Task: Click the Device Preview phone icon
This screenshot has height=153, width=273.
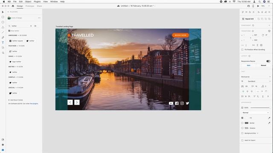Action: pos(253,6)
